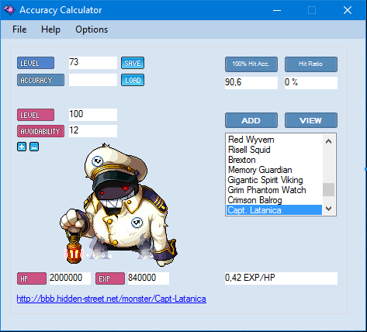Screen dimensions: 367x332
Task: Click the VIEW monster button
Action: coord(311,120)
